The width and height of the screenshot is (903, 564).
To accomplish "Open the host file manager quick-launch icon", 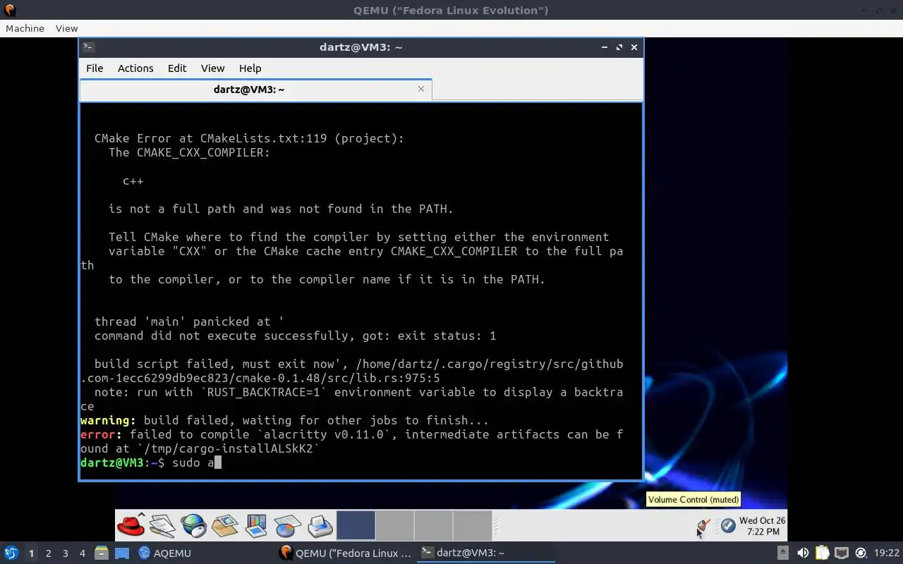I will click(101, 553).
